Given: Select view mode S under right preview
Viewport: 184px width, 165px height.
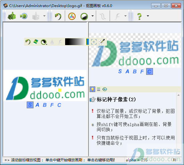Looking at the screenshot, I should point(120,71).
